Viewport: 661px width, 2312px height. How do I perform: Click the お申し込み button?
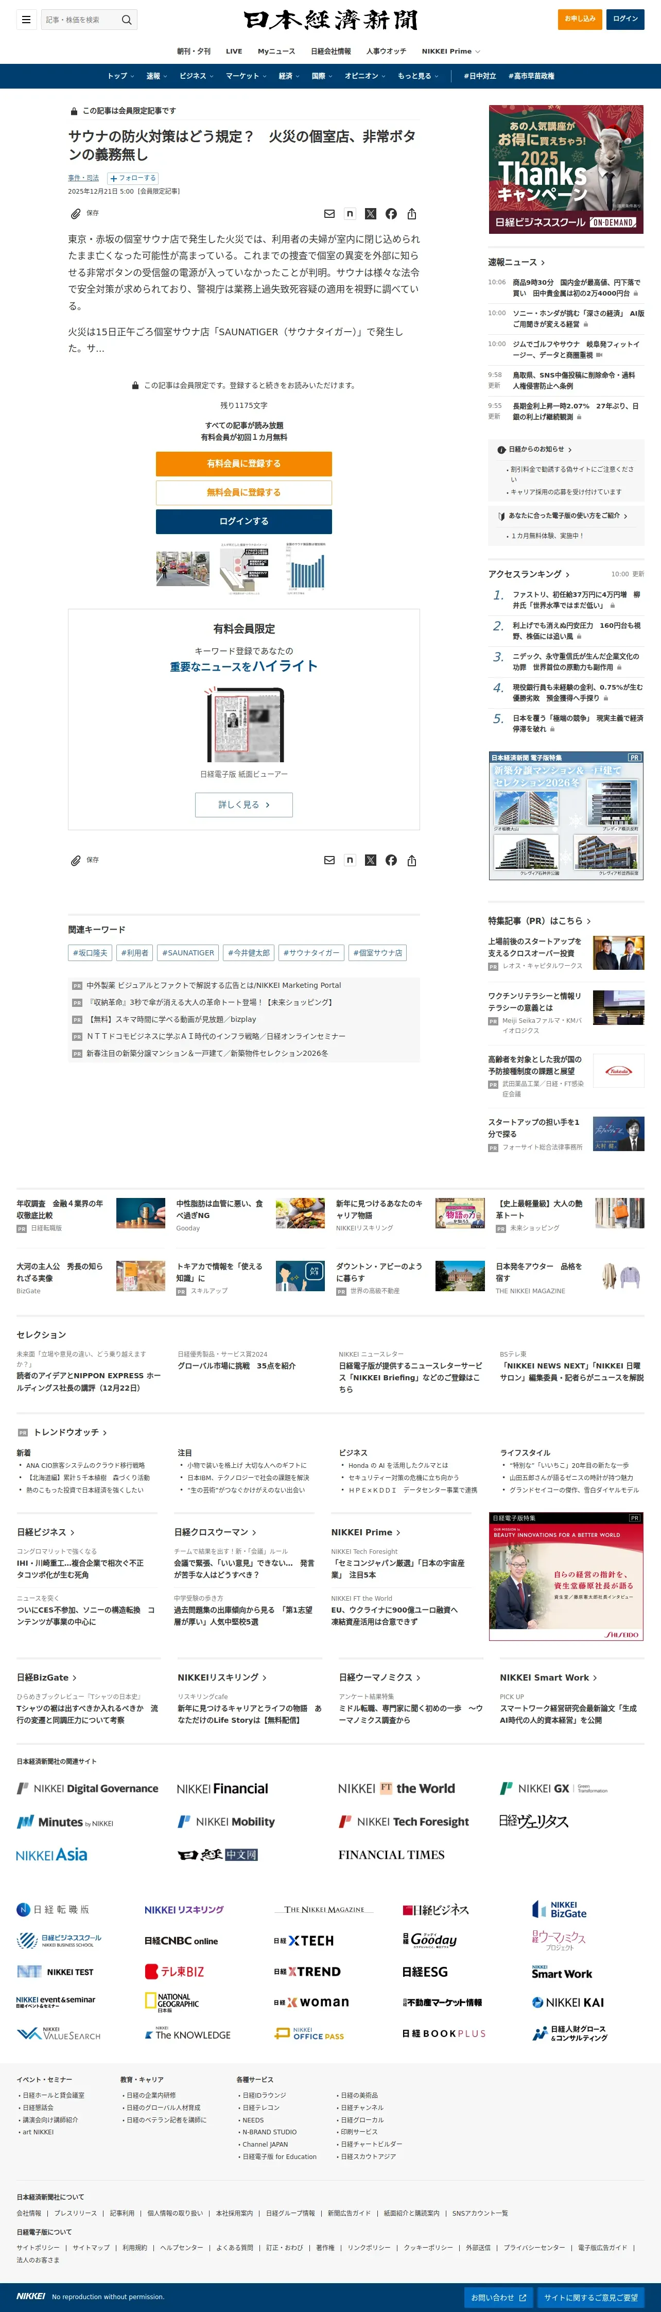coord(579,19)
